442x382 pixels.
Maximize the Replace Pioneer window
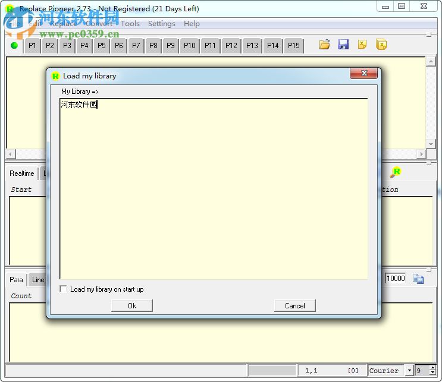[402, 6]
